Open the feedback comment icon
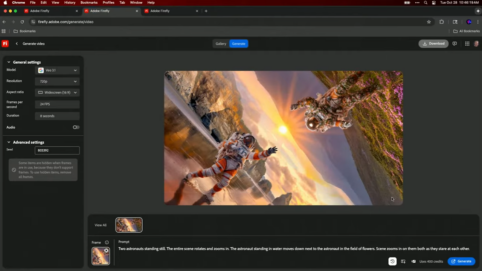The image size is (482, 271). click(x=455, y=44)
